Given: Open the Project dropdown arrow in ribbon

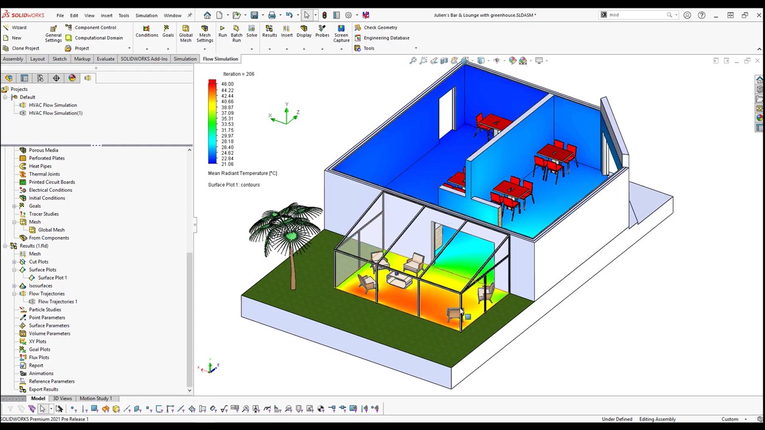Looking at the screenshot, I should (129, 48).
